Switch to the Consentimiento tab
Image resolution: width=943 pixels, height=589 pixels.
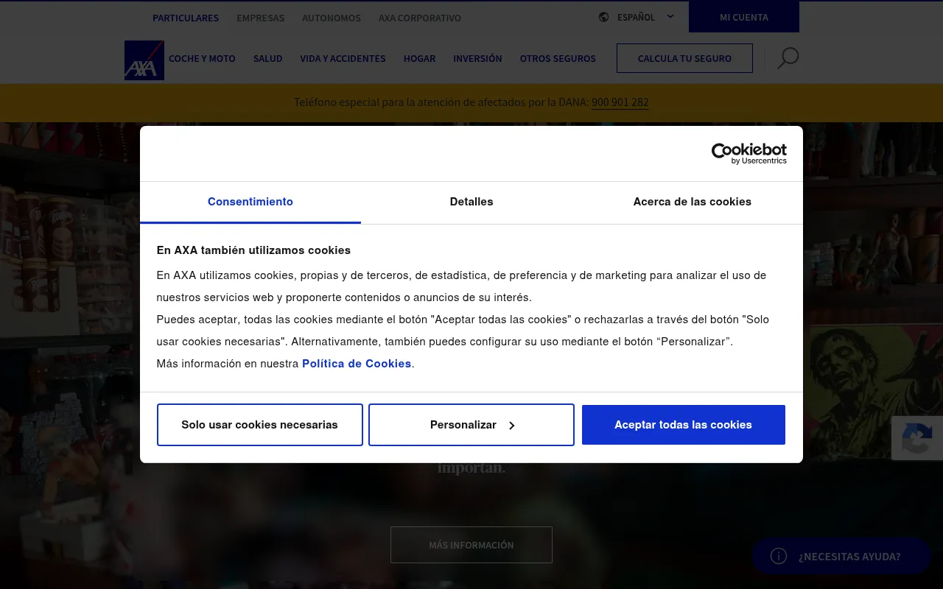(x=250, y=202)
